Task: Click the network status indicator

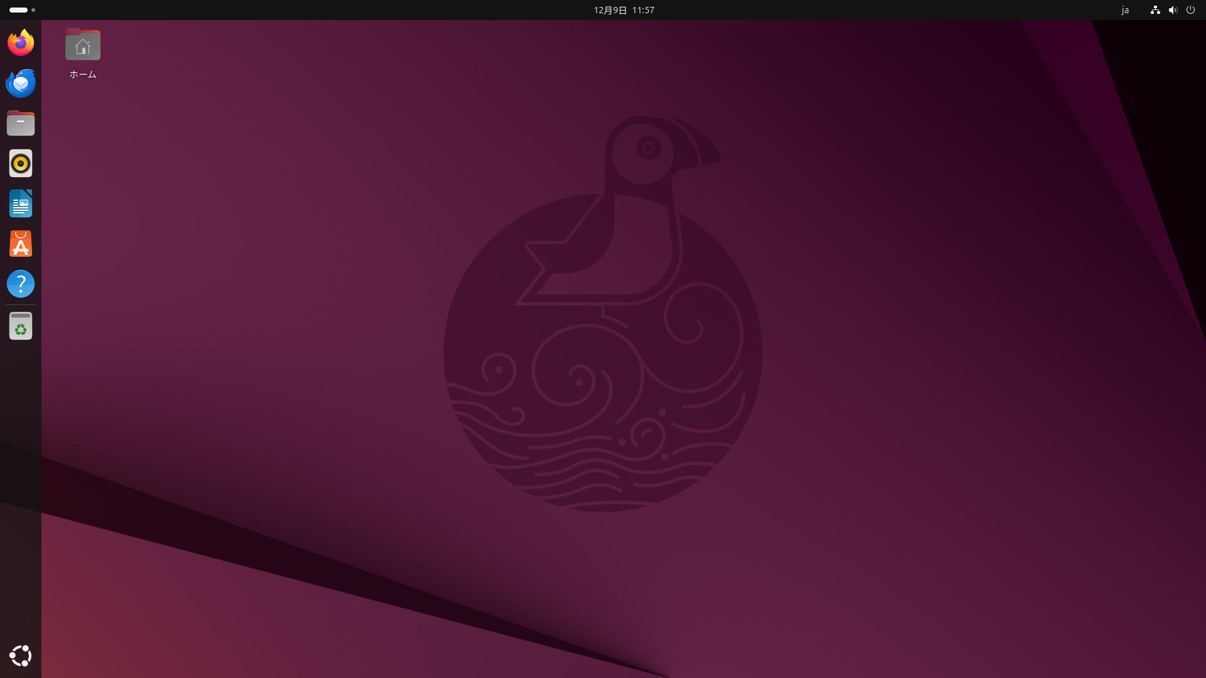Action: coord(1154,10)
